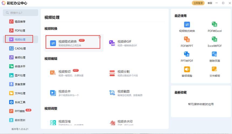This screenshot has height=134, width=232.
Task: Focus the 想搜什么 search field
Action: point(20,13)
